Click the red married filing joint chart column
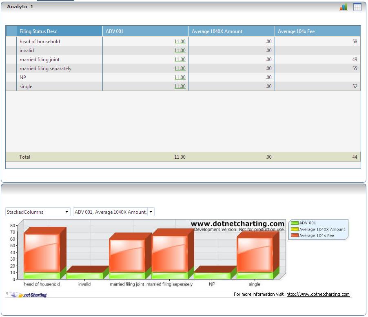 point(127,256)
